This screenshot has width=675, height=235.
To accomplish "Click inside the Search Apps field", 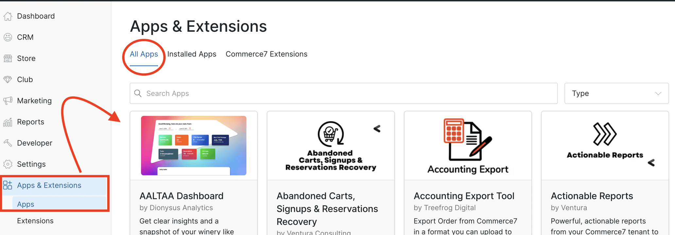I will coord(229,93).
